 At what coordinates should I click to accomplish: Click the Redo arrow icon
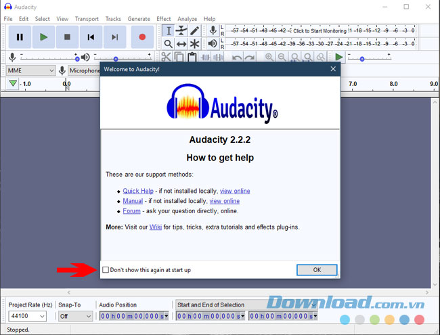coord(250,58)
